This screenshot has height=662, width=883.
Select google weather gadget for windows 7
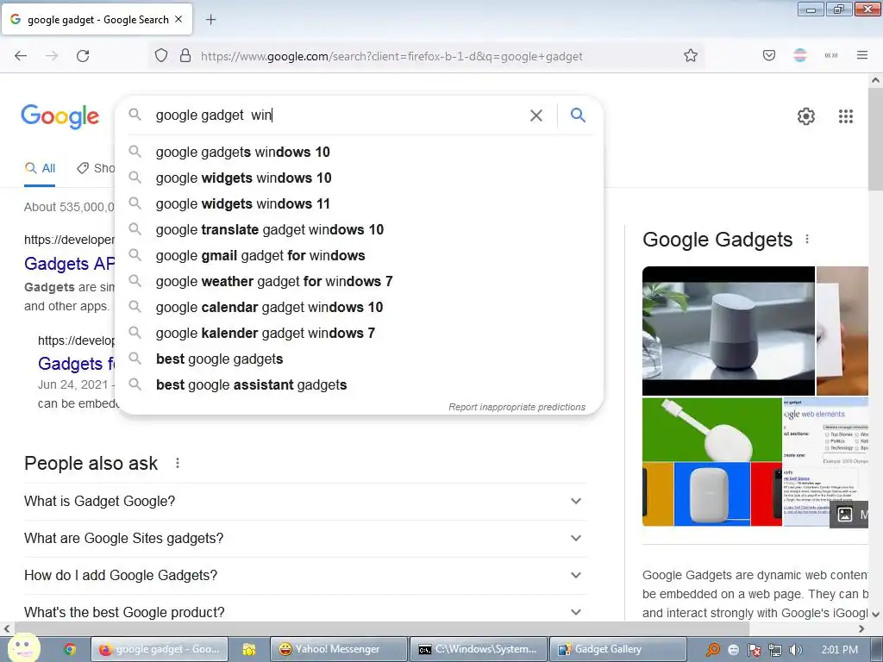click(x=360, y=282)
